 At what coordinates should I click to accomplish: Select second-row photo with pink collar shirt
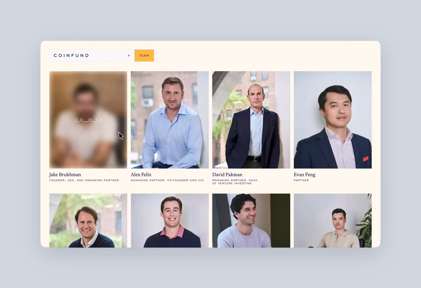coord(170,221)
